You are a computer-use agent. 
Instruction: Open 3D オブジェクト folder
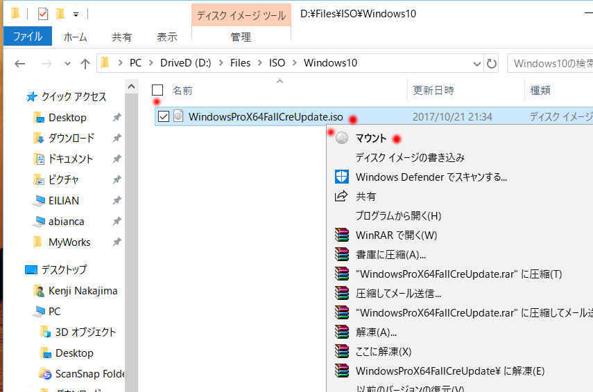(x=85, y=332)
